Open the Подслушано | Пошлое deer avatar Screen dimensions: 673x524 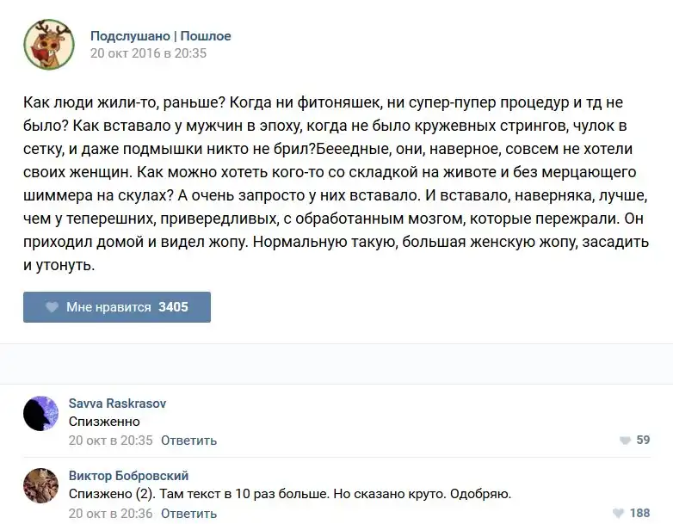pos(48,44)
